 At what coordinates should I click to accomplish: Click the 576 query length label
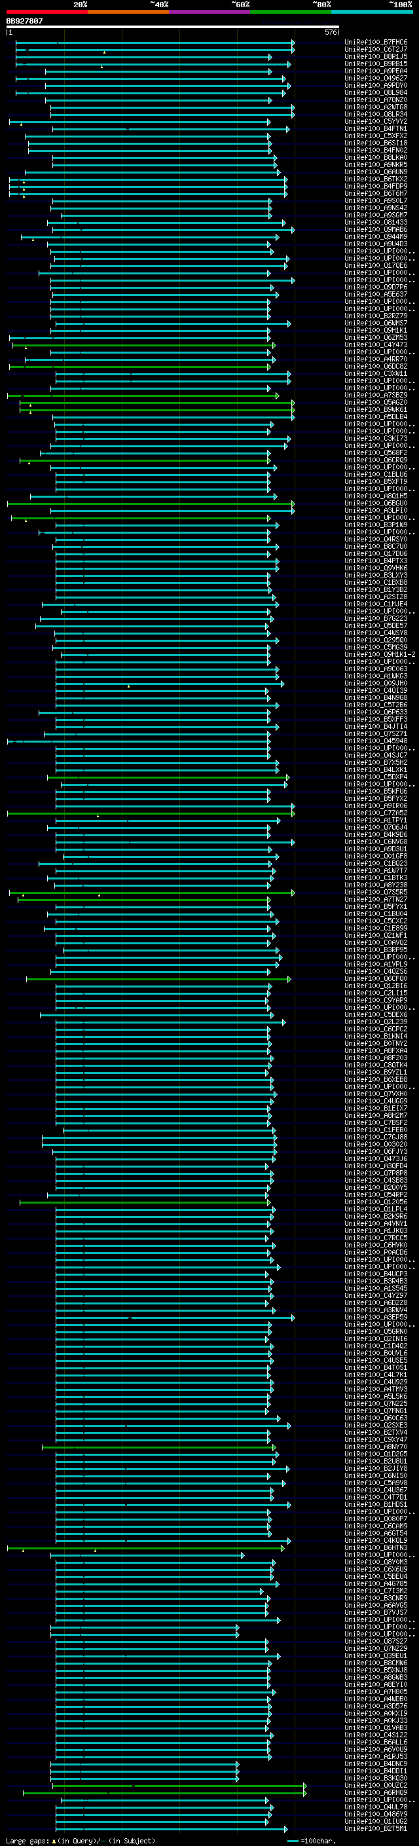click(330, 32)
